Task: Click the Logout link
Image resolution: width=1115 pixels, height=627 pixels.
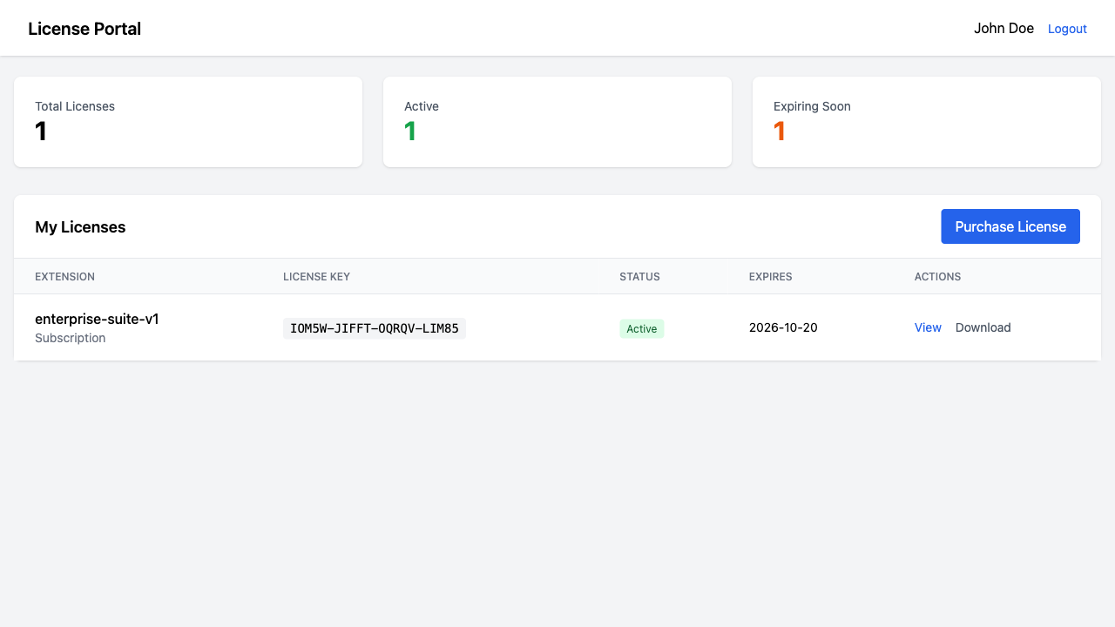Action: tap(1067, 29)
